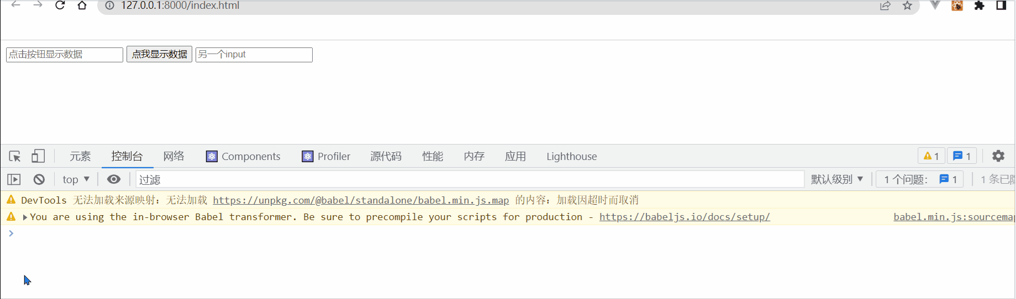Image resolution: width=1016 pixels, height=299 pixels.
Task: Open the gray V extension icon
Action: click(935, 6)
